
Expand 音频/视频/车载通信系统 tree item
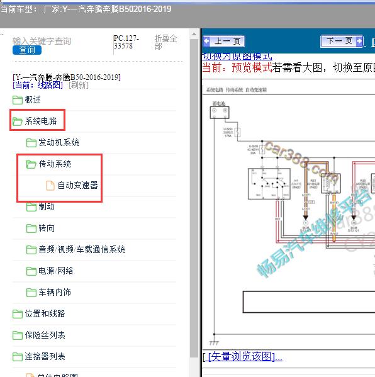click(x=82, y=250)
